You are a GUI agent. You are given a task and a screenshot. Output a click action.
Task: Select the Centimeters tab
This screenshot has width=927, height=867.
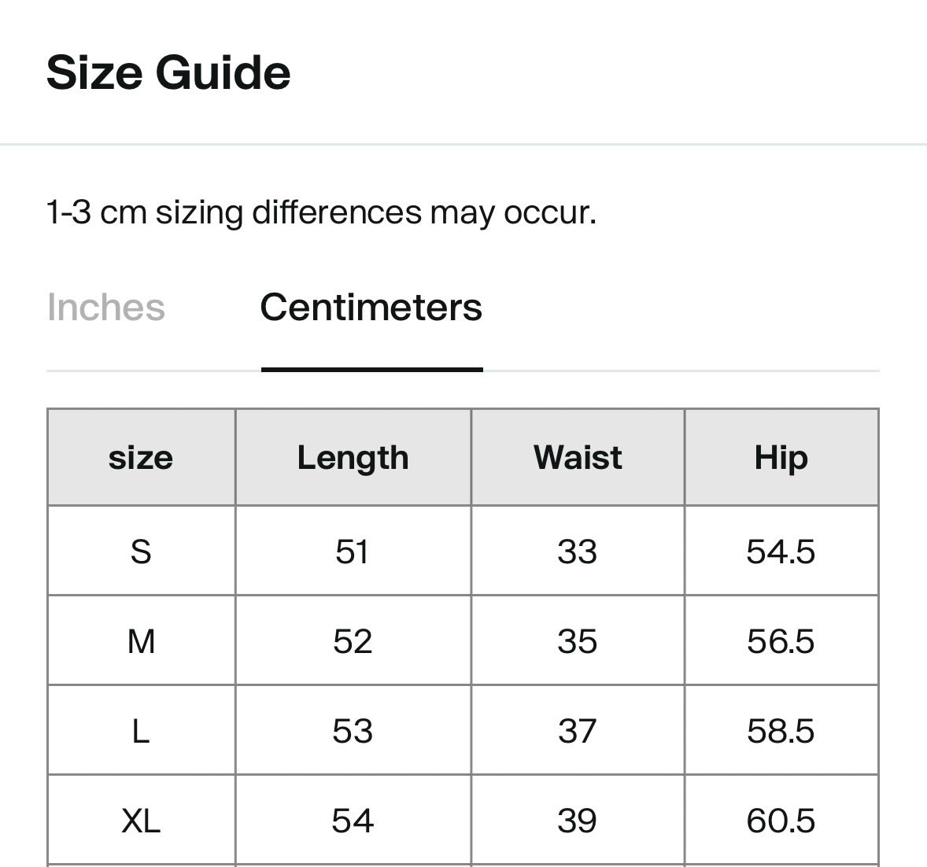pos(371,308)
